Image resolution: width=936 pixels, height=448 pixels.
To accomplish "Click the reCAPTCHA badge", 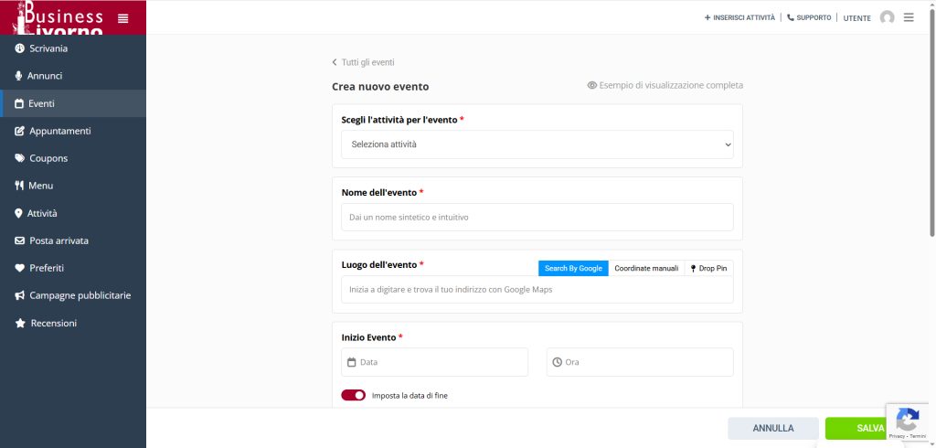I will tap(908, 422).
